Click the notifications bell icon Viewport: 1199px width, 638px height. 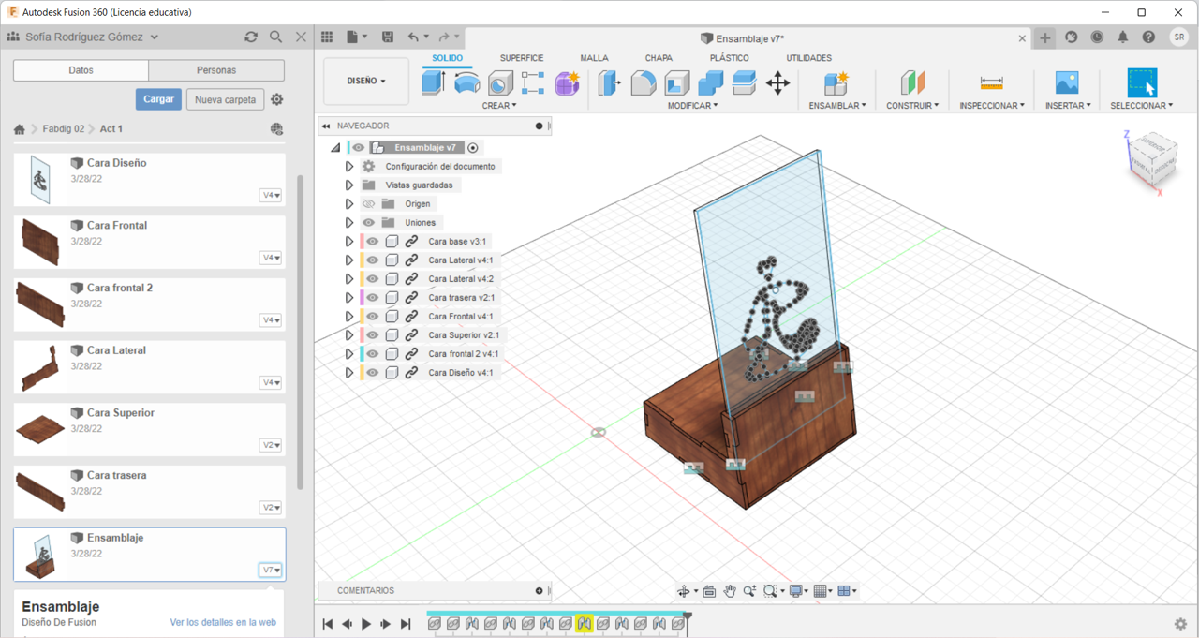coord(1122,37)
